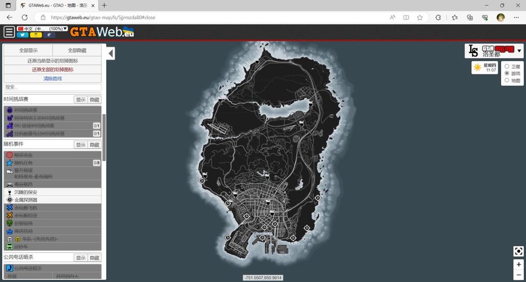Toggle the stopwatch time trial icon row
Image resolution: width=526 pixels, height=282 pixels.
point(52,110)
